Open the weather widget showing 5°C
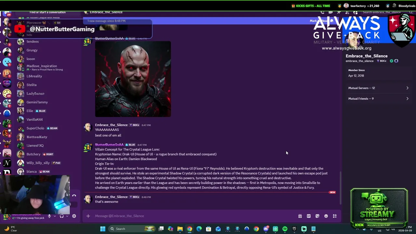 pos(10,229)
